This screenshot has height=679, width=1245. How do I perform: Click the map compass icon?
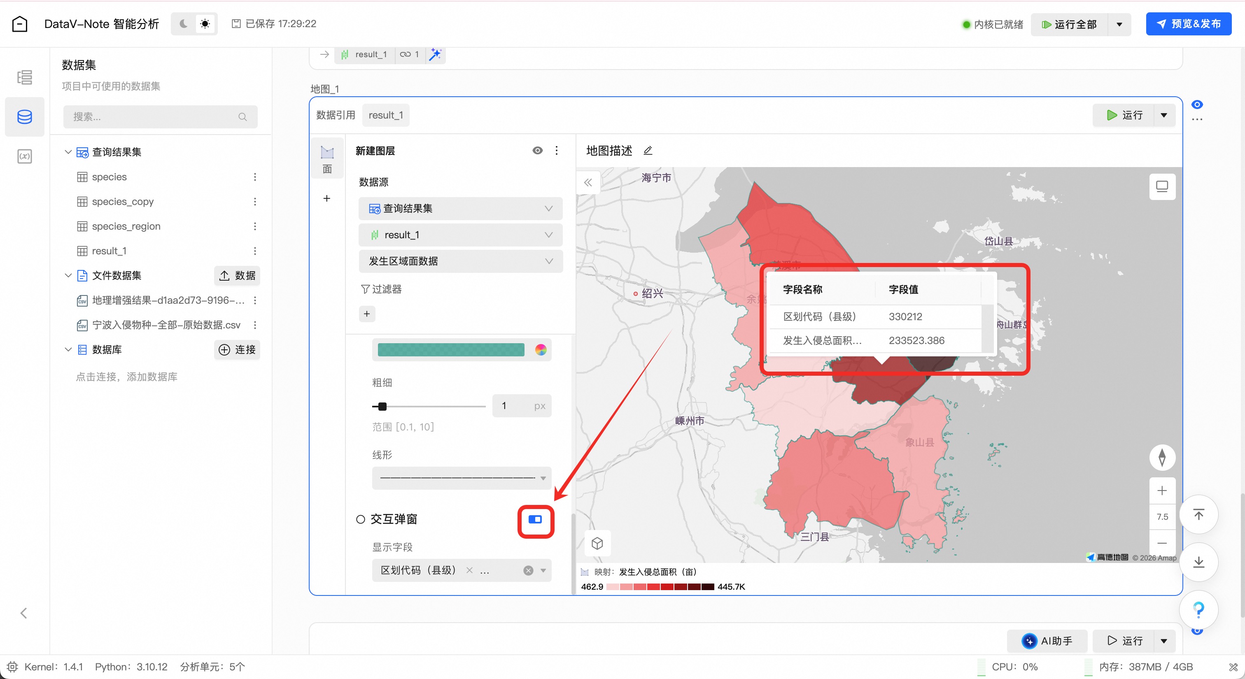point(1161,457)
